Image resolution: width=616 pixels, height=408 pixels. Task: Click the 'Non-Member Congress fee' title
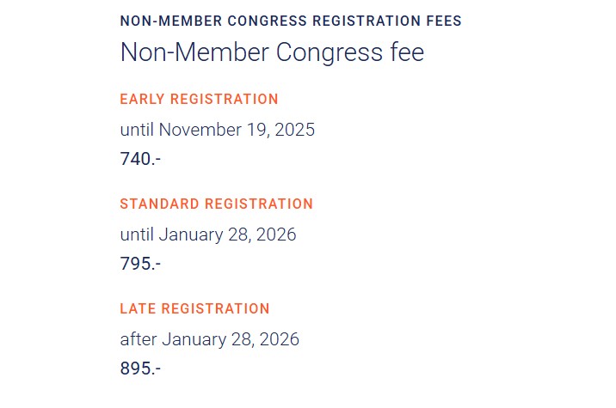coord(272,52)
